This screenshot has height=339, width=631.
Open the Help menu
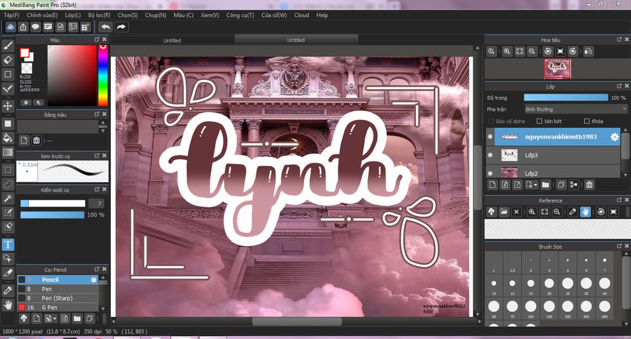click(x=322, y=15)
